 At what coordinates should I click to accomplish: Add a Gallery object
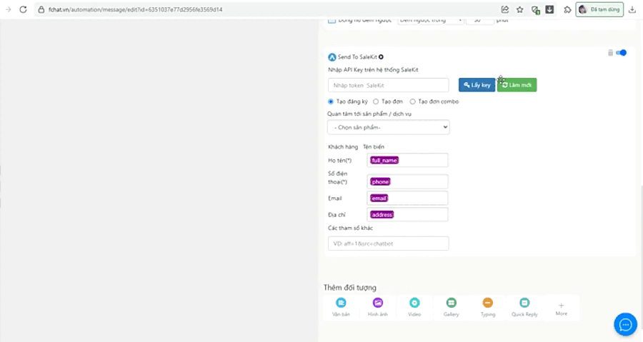pyautogui.click(x=451, y=307)
